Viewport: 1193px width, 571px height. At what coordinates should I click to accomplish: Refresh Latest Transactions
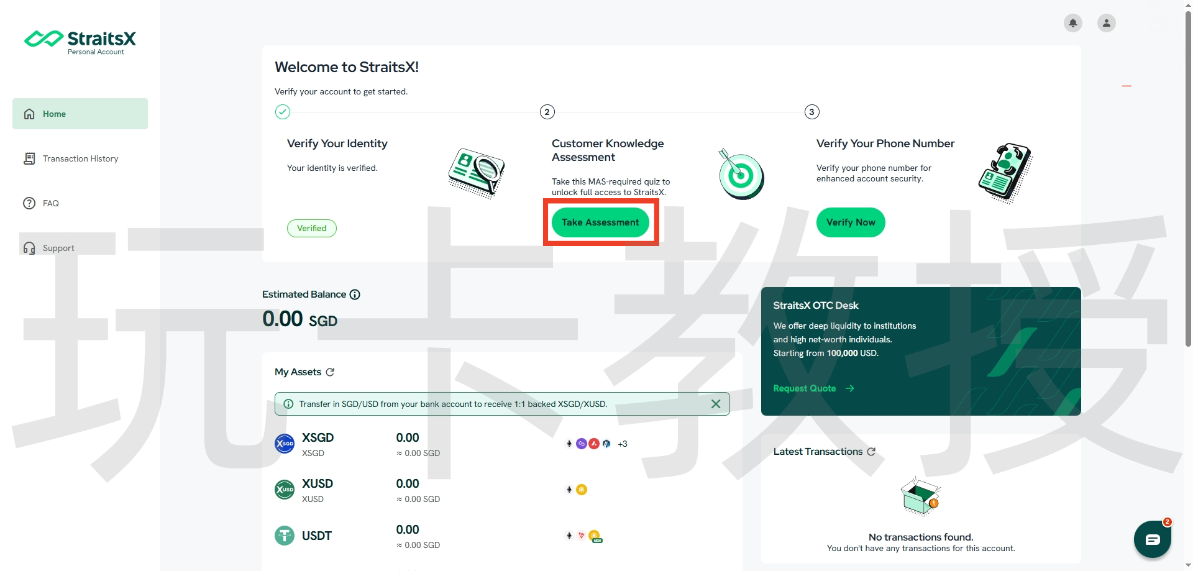[x=871, y=452]
